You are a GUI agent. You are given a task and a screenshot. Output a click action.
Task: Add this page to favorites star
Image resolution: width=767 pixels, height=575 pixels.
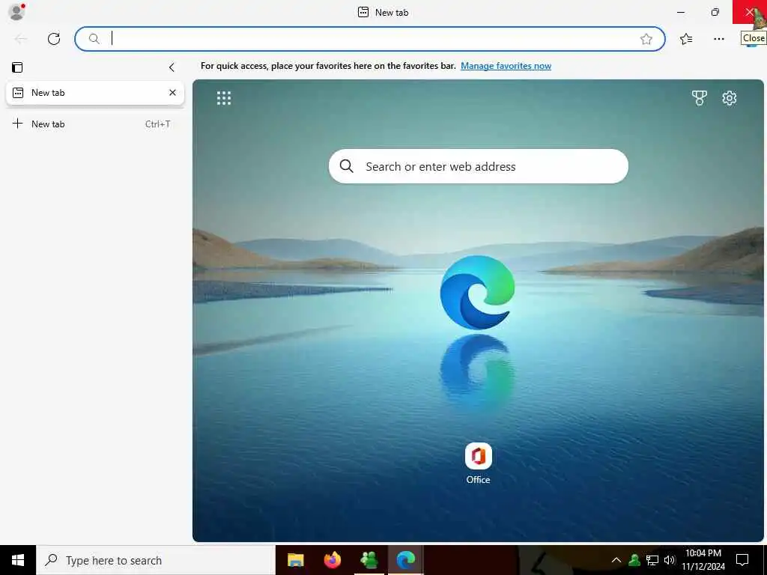coord(646,39)
